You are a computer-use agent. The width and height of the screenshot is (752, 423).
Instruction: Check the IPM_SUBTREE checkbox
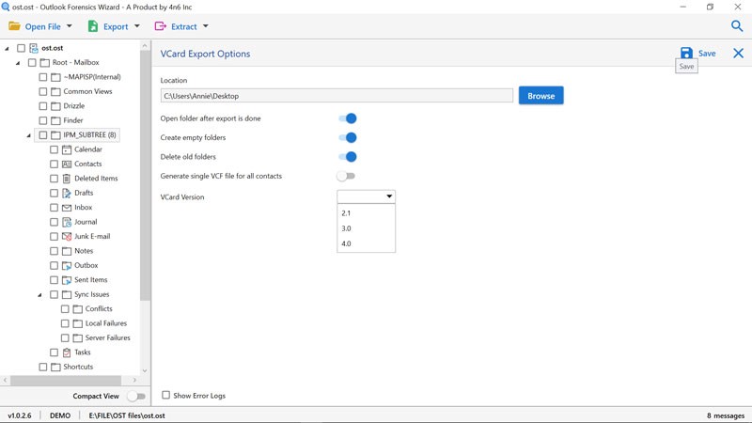pyautogui.click(x=42, y=135)
